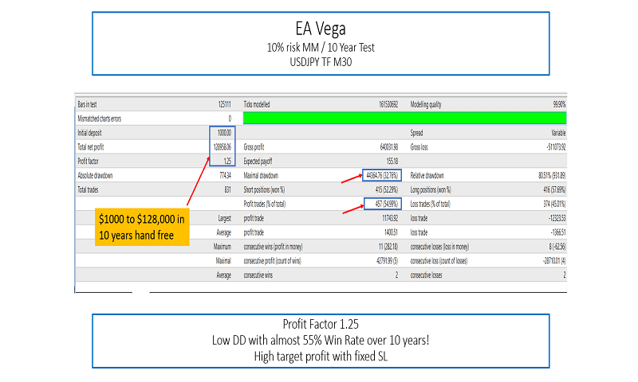Click the largest profit trade value 11743.92
The height and width of the screenshot is (382, 638).
coord(390,218)
